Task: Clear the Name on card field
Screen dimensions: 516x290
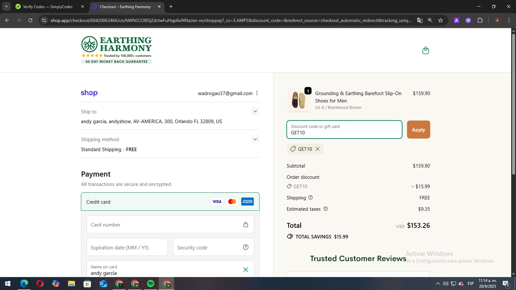Action: [246, 270]
